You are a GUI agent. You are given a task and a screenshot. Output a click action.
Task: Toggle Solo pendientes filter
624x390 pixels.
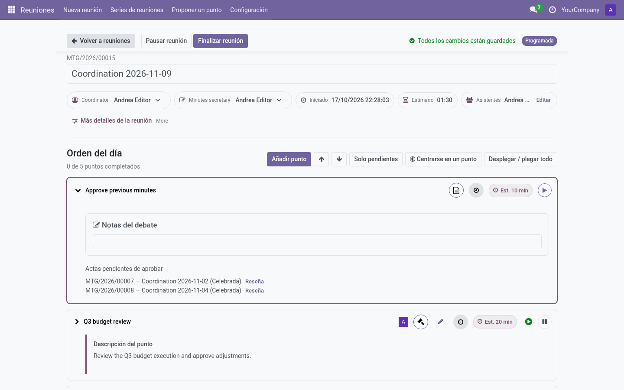[x=376, y=159]
